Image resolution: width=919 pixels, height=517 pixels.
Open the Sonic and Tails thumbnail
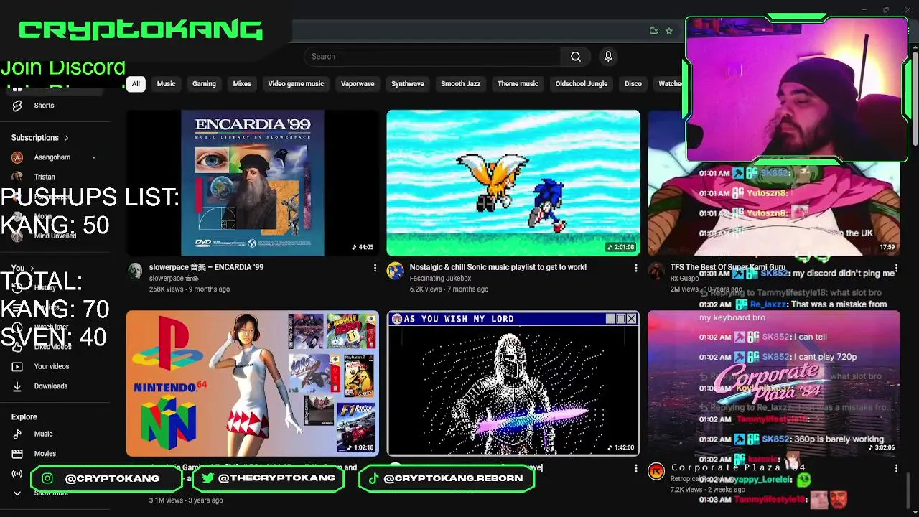point(513,183)
